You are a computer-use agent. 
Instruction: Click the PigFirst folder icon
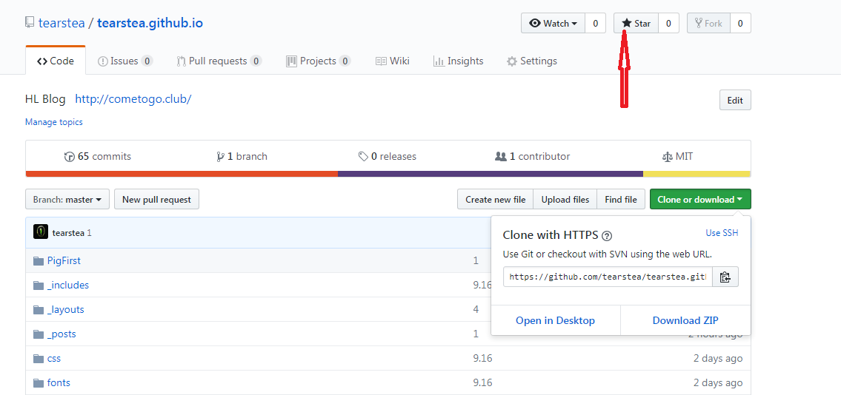[38, 260]
